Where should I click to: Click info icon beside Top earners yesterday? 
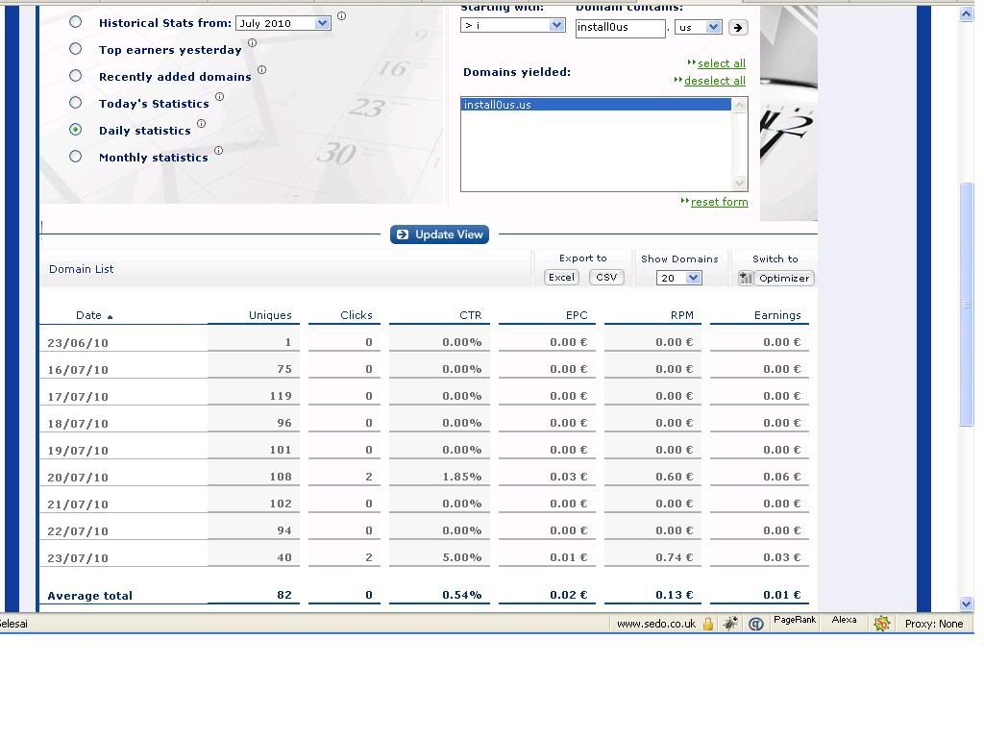(x=253, y=42)
